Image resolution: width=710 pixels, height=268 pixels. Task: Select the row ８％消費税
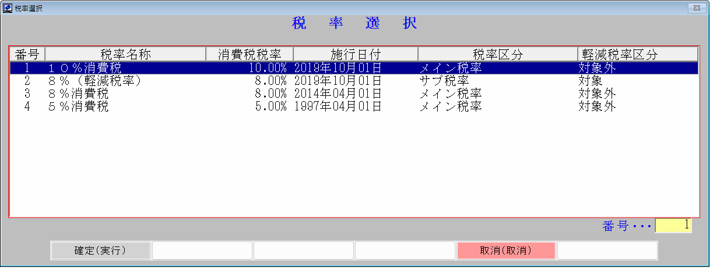pyautogui.click(x=354, y=94)
